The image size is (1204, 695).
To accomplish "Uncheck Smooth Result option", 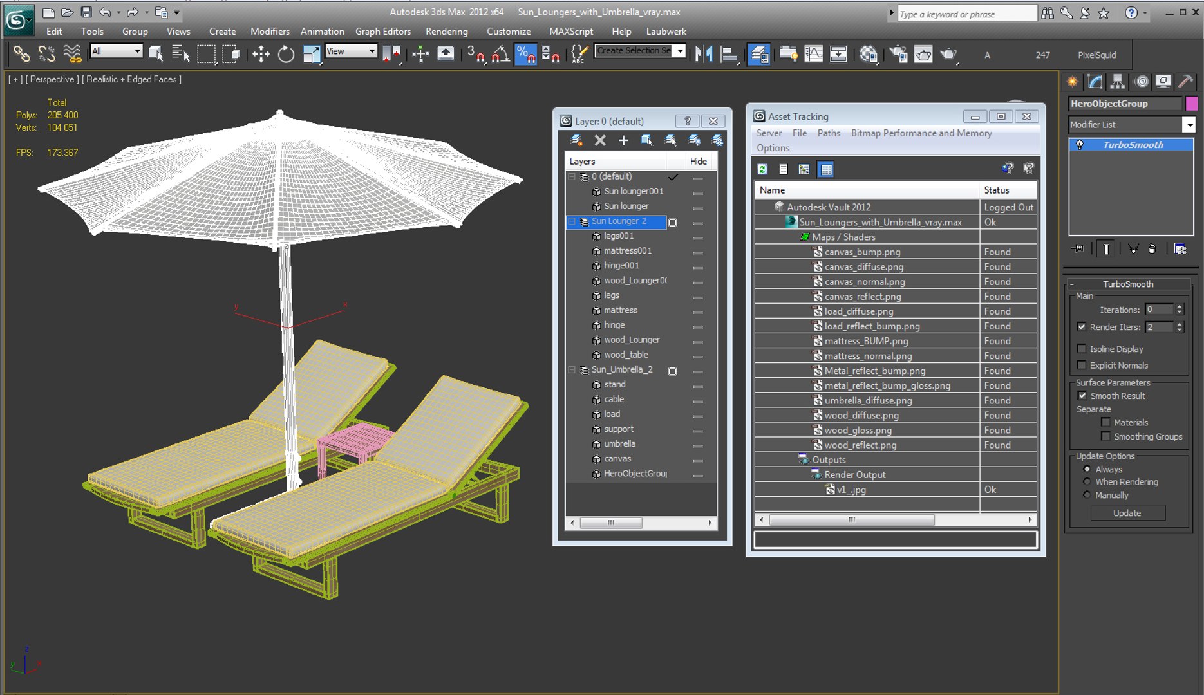I will [1082, 396].
